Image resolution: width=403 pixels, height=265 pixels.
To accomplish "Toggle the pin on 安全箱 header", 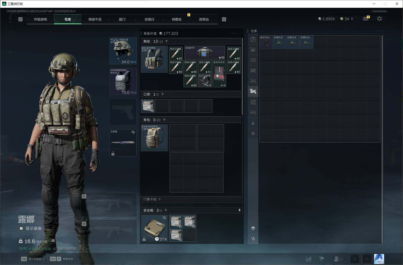I will (x=239, y=210).
